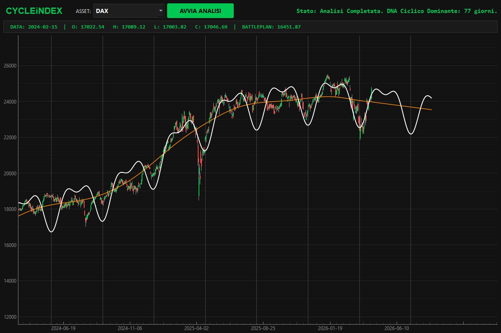Click the 26000 price axis label
This screenshot has width=501, height=333.
point(10,66)
